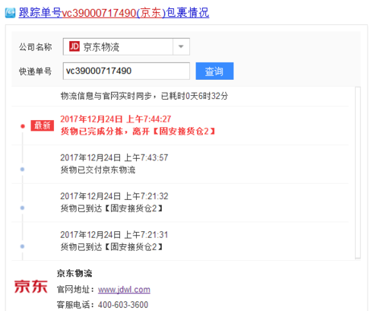
Task: Open the 跟踪单号vc39000717490 title link
Action: coord(114,13)
